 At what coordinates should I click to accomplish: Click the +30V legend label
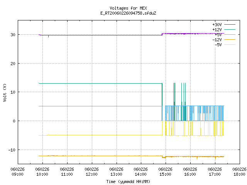(x=217, y=25)
